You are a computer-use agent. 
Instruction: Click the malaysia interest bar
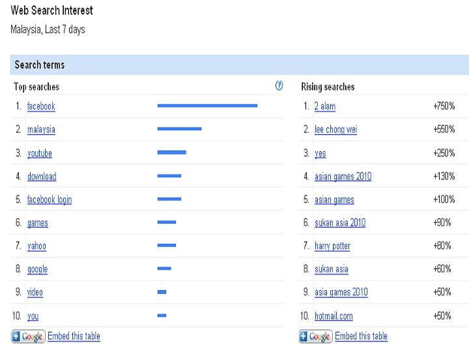pos(180,128)
